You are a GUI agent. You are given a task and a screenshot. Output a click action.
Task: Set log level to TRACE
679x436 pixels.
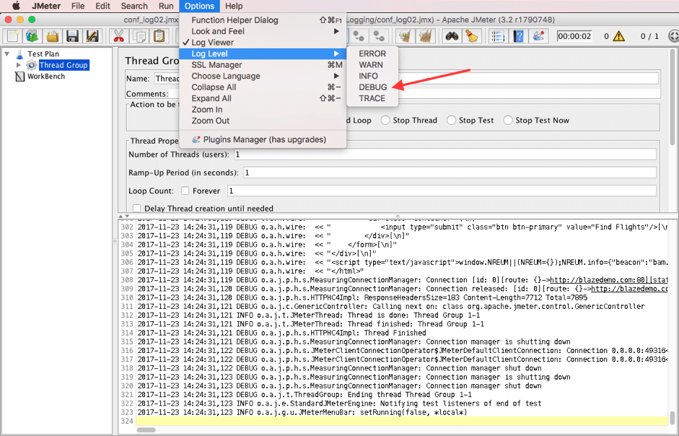tap(372, 98)
